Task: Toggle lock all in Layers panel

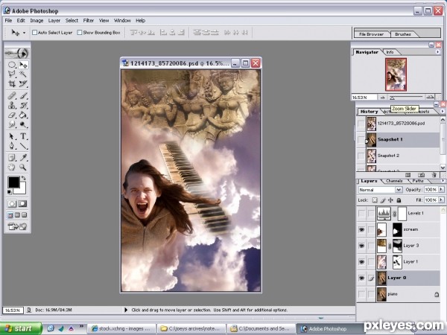Action: point(399,200)
